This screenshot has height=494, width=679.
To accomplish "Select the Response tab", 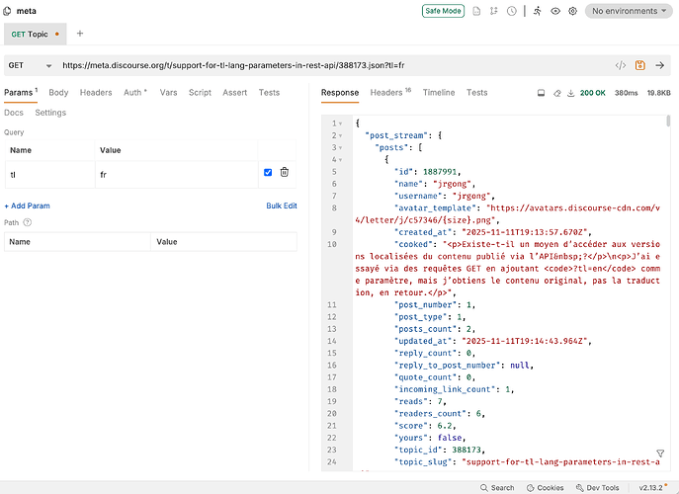I will (340, 93).
